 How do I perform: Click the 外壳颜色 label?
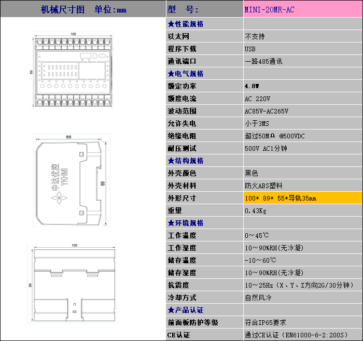pyautogui.click(x=182, y=173)
